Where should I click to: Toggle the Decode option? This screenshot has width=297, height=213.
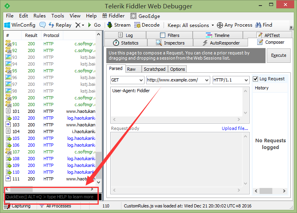point(147,25)
